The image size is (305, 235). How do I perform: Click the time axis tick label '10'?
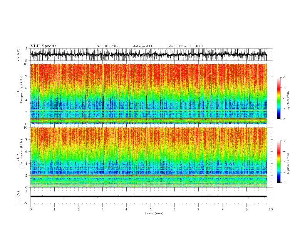point(271,209)
